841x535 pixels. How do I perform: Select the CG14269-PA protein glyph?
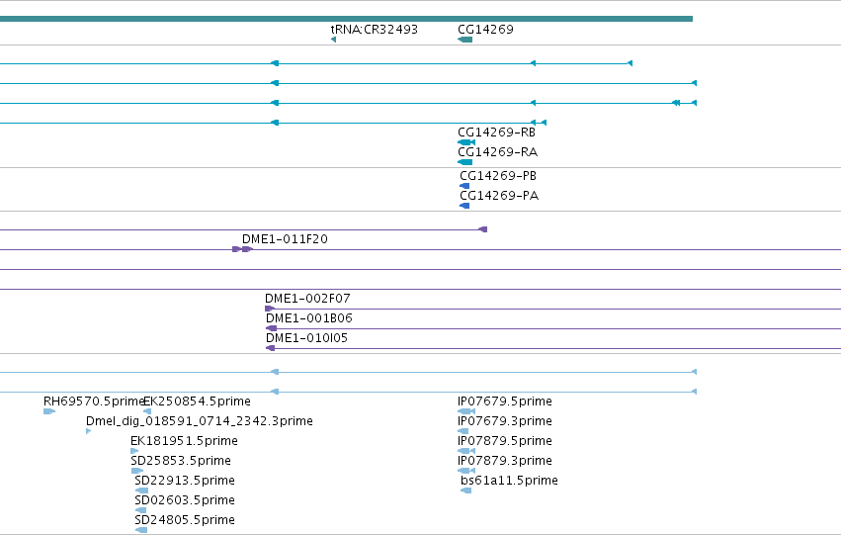(464, 206)
